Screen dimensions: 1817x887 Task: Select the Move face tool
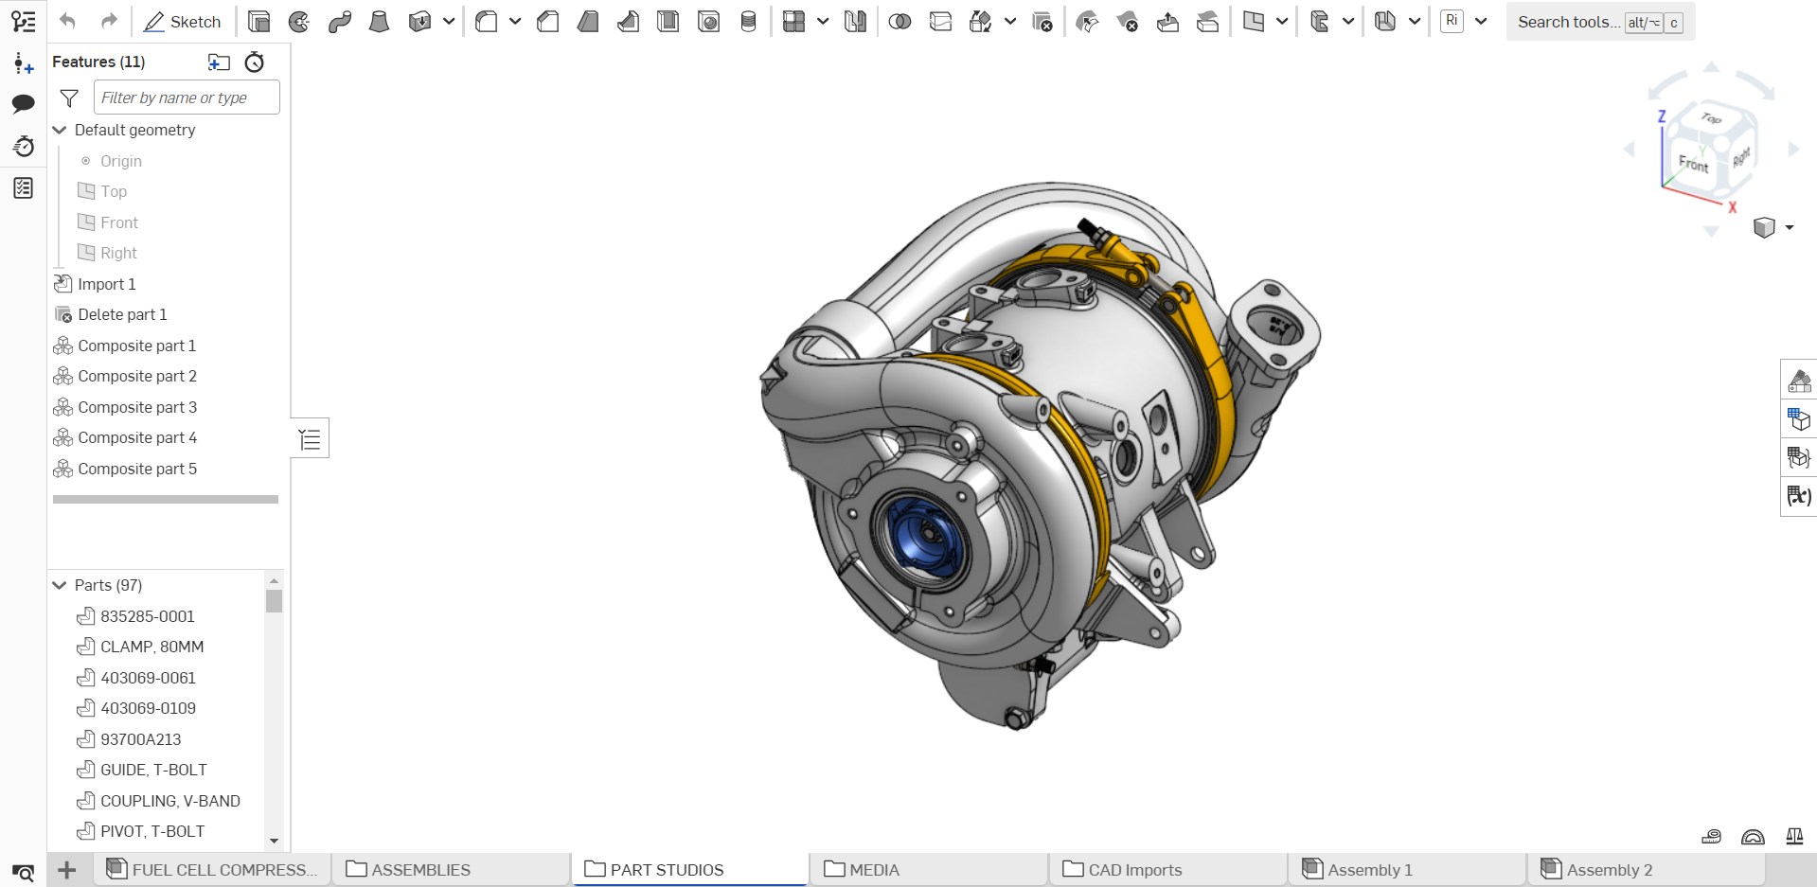(x=1167, y=22)
